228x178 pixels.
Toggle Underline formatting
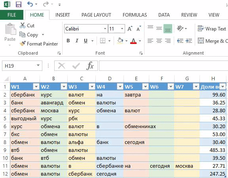coord(86,41)
